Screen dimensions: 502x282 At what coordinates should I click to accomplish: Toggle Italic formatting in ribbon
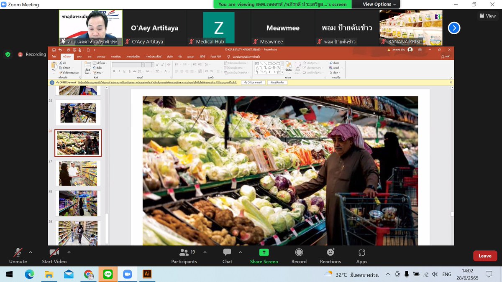click(x=119, y=71)
